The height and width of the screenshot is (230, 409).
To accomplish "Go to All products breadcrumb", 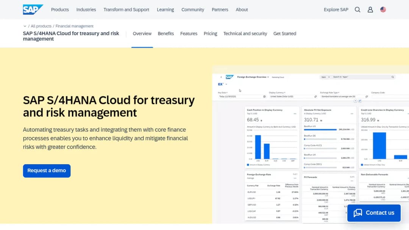I will pos(41,26).
